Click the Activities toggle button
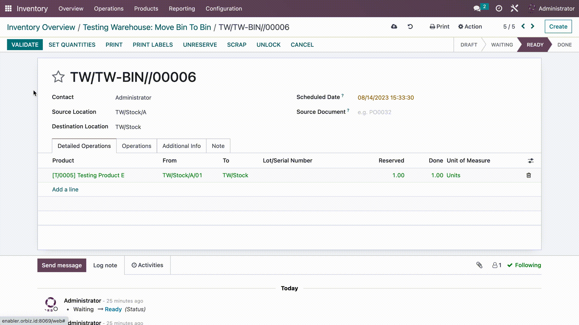 [x=147, y=265]
